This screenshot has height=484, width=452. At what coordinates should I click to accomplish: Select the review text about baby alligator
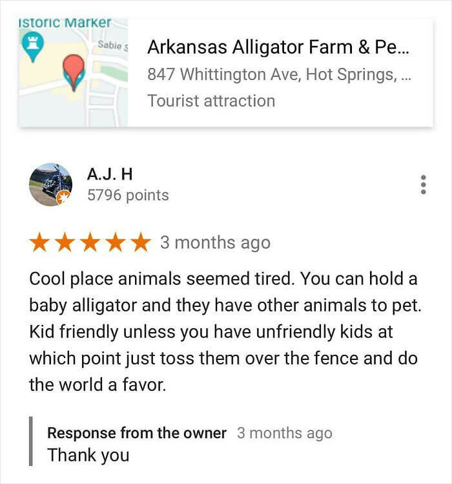tap(225, 332)
